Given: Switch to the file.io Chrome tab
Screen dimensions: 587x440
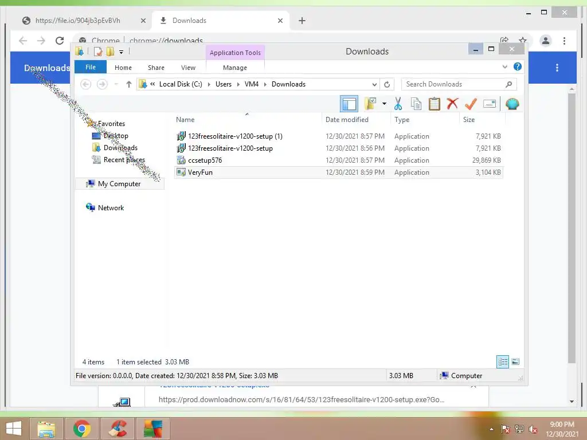Looking at the screenshot, I should coord(78,21).
